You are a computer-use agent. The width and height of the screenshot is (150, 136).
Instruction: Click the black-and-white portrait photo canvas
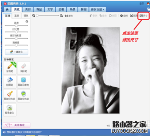click(91, 70)
